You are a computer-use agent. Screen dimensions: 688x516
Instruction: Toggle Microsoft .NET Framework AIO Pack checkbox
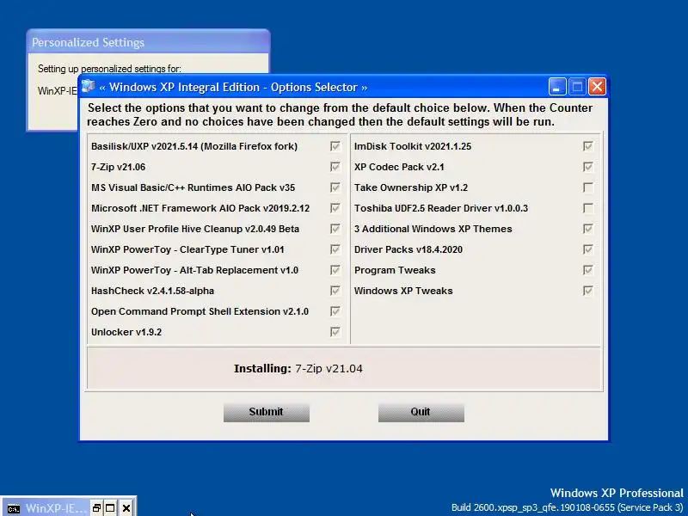click(x=335, y=208)
